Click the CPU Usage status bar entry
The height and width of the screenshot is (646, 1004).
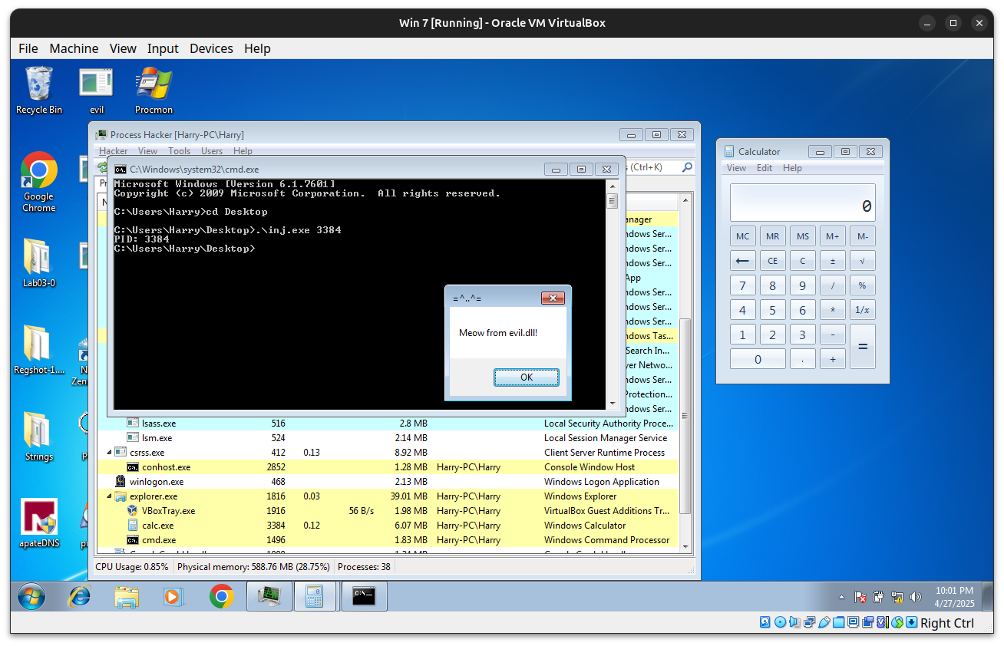pyautogui.click(x=132, y=567)
